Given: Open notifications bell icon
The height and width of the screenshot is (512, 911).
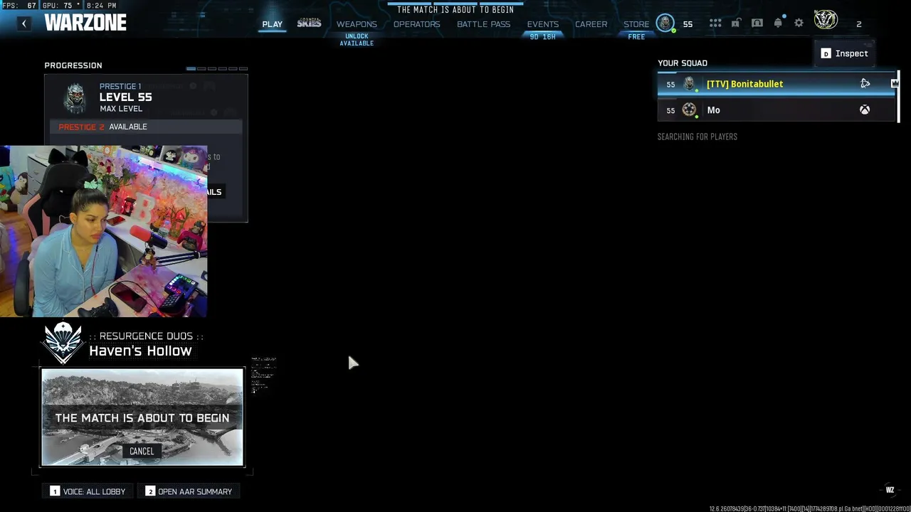Looking at the screenshot, I should (x=778, y=23).
